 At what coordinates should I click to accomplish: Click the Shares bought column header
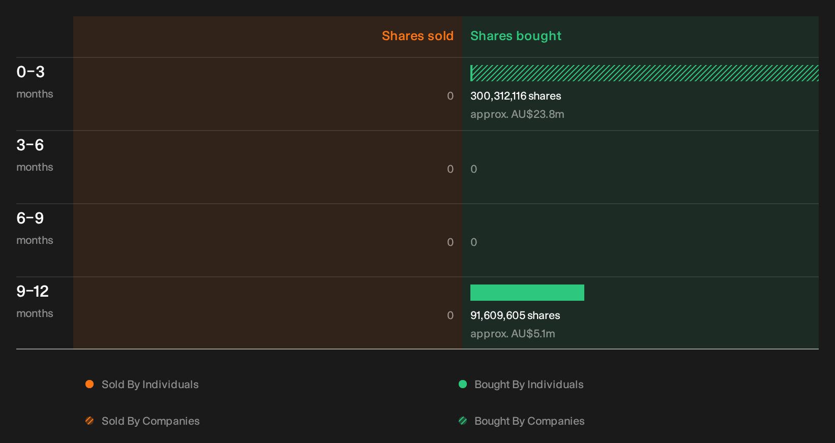(x=516, y=36)
